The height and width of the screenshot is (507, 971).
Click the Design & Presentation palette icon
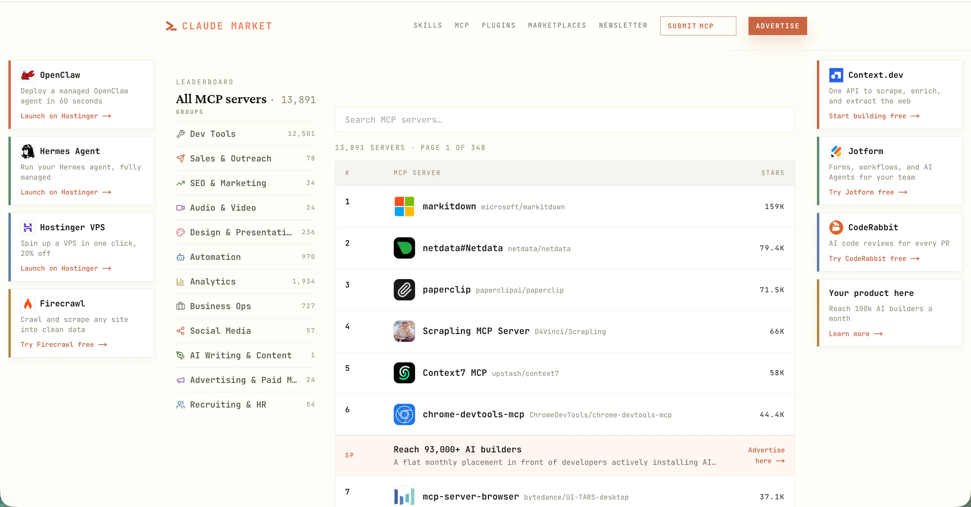(x=181, y=232)
